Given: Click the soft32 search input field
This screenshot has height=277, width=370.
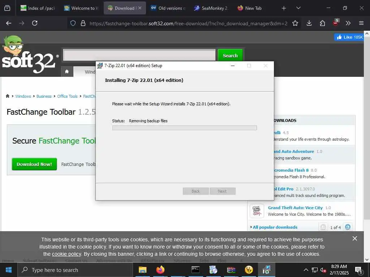Looking at the screenshot, I should (x=139, y=55).
